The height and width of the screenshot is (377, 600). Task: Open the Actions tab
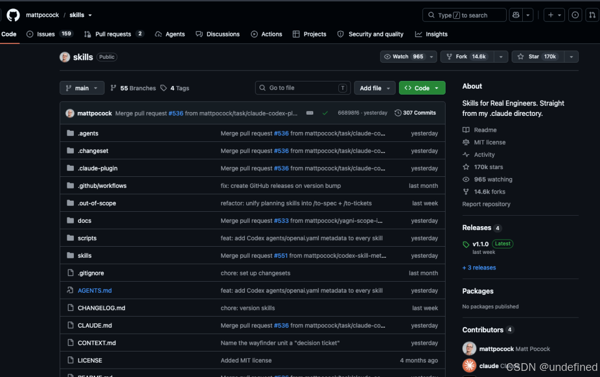(x=267, y=34)
